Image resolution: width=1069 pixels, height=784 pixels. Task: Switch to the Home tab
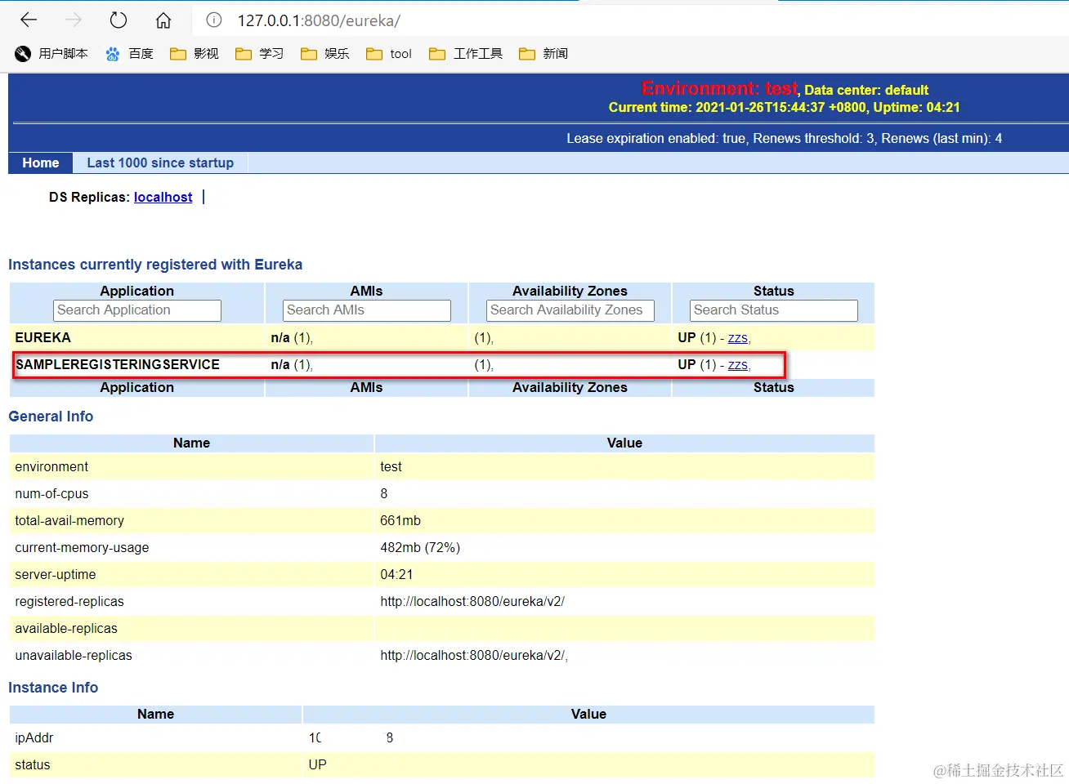tap(41, 163)
